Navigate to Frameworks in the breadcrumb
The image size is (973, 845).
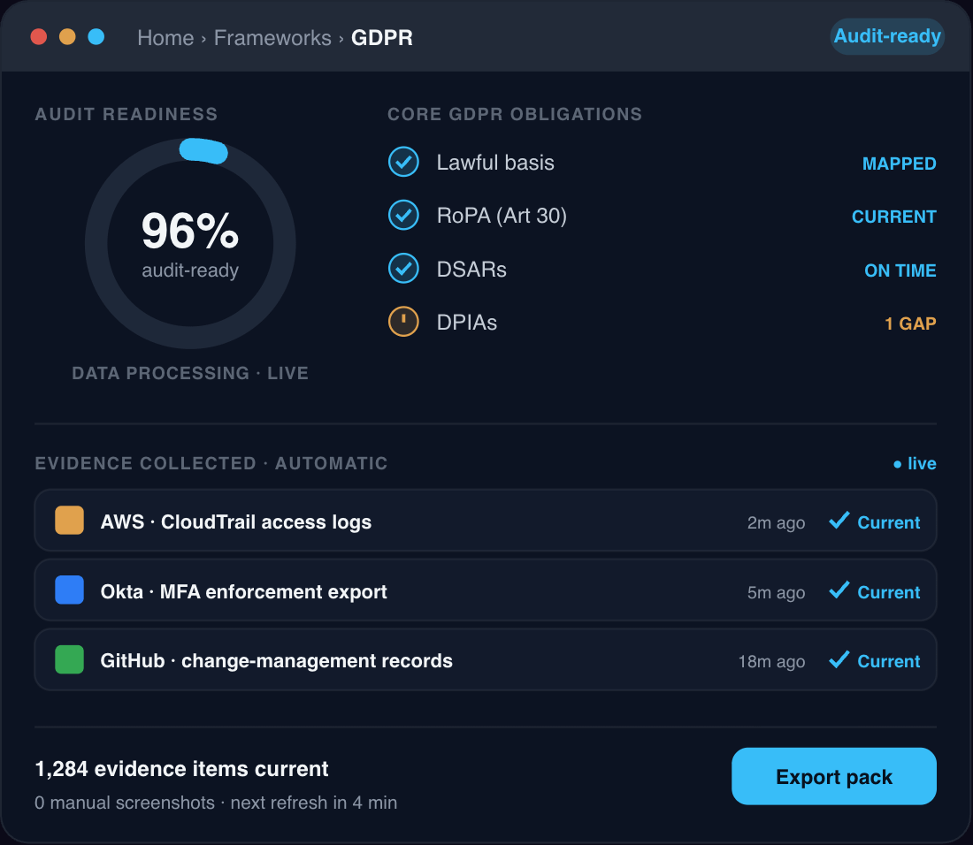click(x=272, y=38)
